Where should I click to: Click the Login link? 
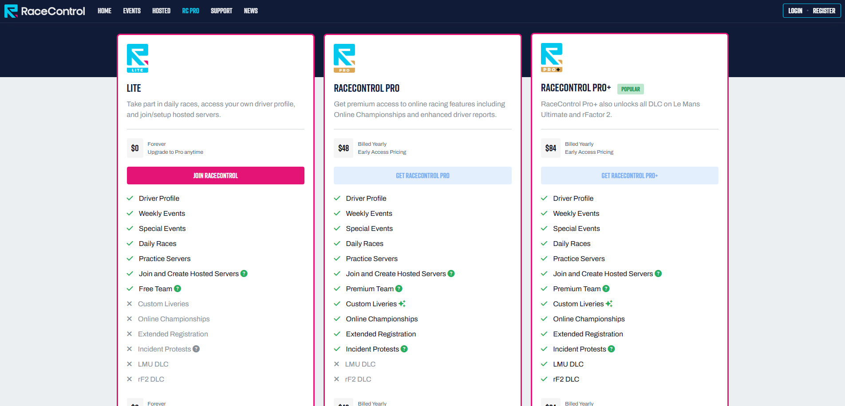pyautogui.click(x=795, y=11)
